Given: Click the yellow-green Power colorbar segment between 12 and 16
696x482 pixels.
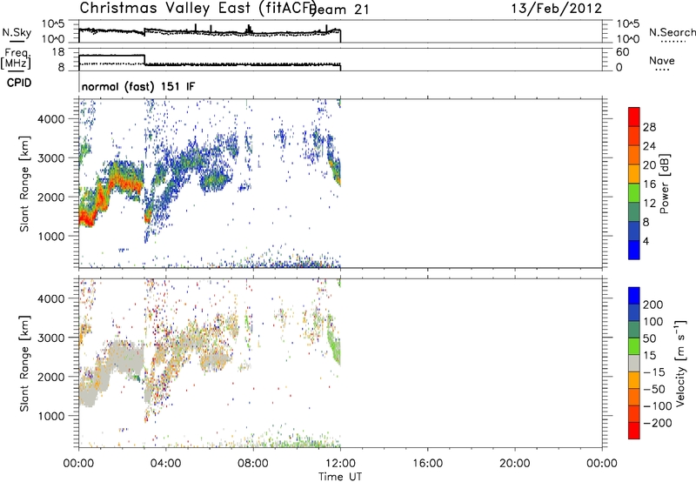Looking at the screenshot, I should click(x=634, y=193).
